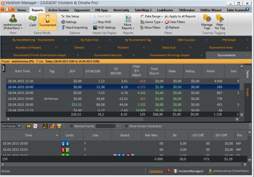The height and width of the screenshot is (177, 254).
Task: Toggle Show Known Holecards checkbox
Action: 126,126
